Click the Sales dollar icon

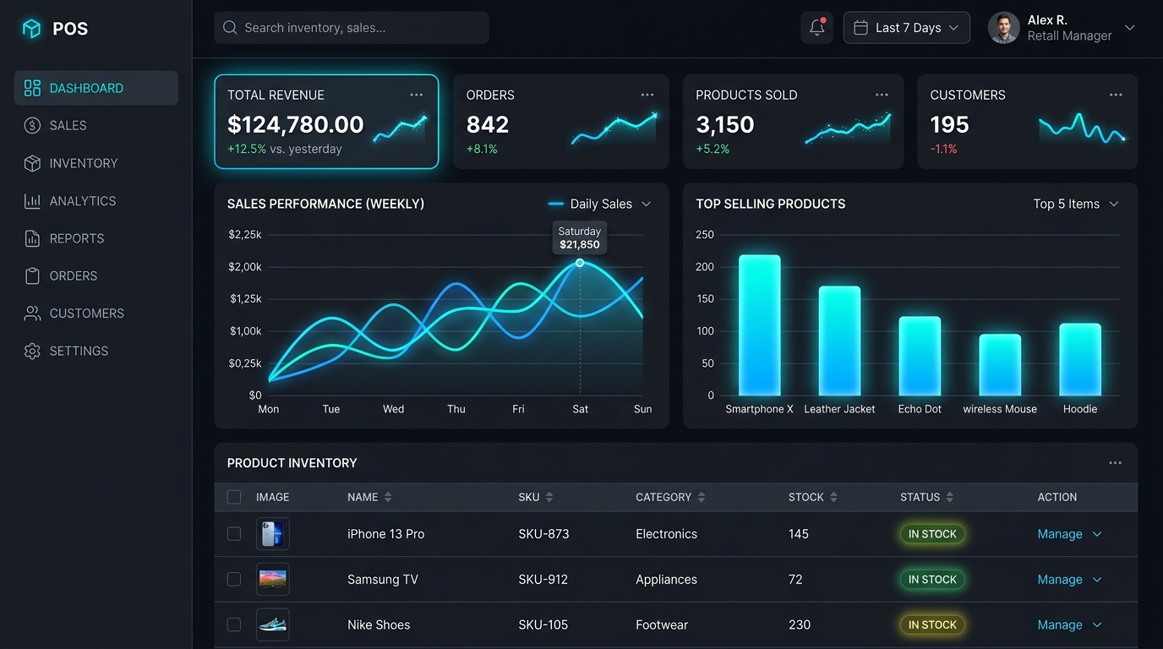point(32,126)
